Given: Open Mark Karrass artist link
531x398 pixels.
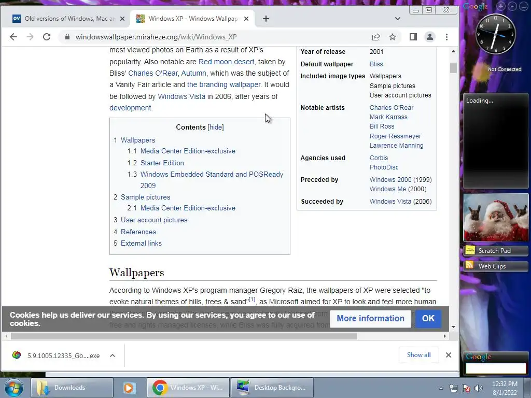Looking at the screenshot, I should pos(388,117).
